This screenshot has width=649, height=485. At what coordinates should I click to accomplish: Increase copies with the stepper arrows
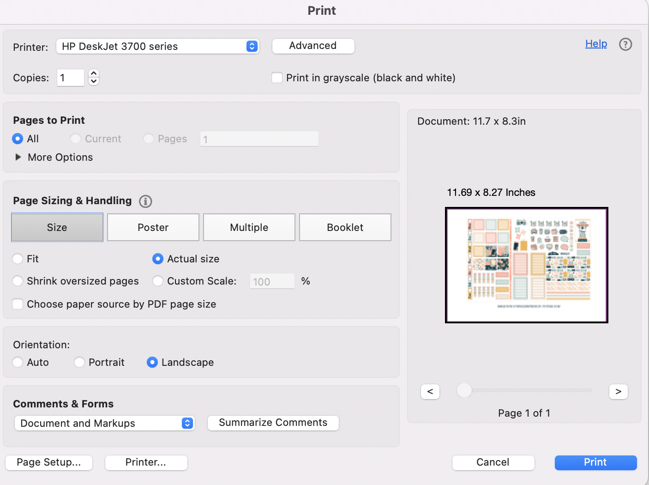pyautogui.click(x=94, y=73)
